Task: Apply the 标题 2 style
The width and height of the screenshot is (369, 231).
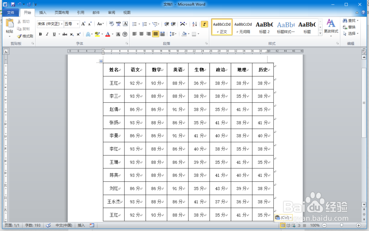Action: [x=265, y=27]
